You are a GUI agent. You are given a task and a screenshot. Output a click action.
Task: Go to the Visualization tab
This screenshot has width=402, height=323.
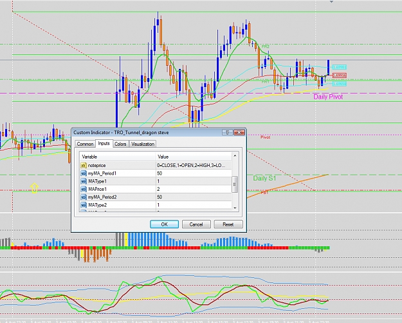[x=143, y=144]
